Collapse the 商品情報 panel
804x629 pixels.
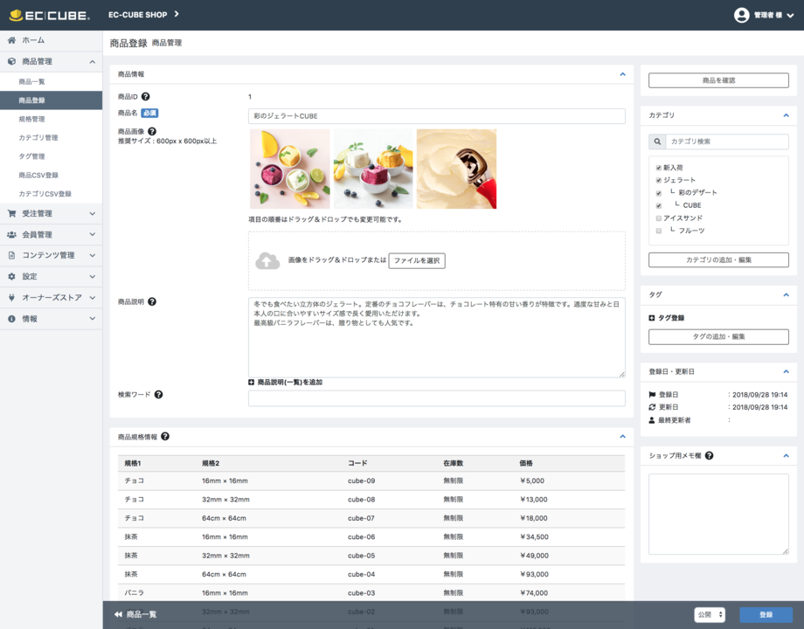point(622,74)
